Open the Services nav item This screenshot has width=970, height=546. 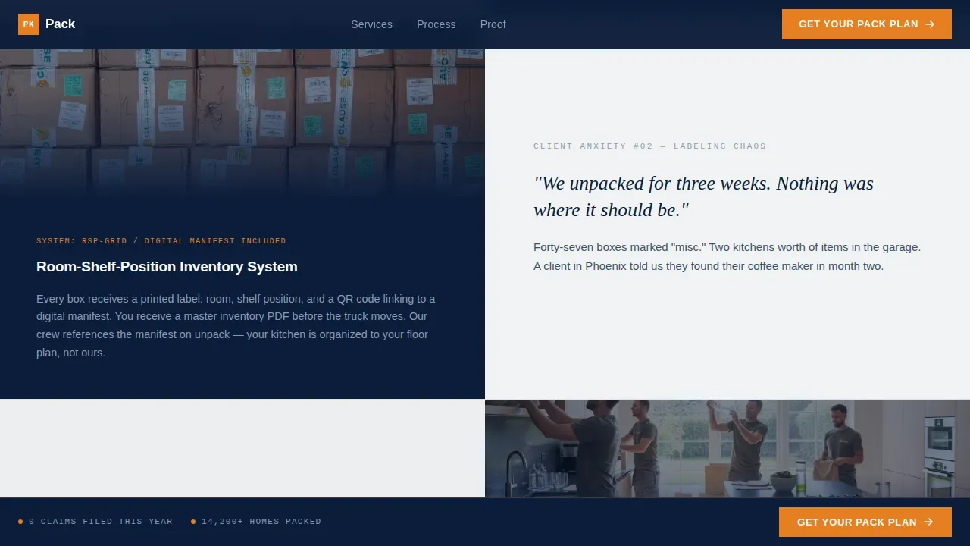pos(371,24)
